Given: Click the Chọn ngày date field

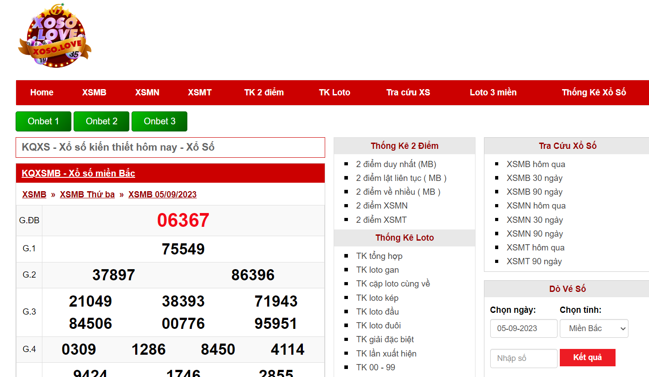Looking at the screenshot, I should [524, 328].
